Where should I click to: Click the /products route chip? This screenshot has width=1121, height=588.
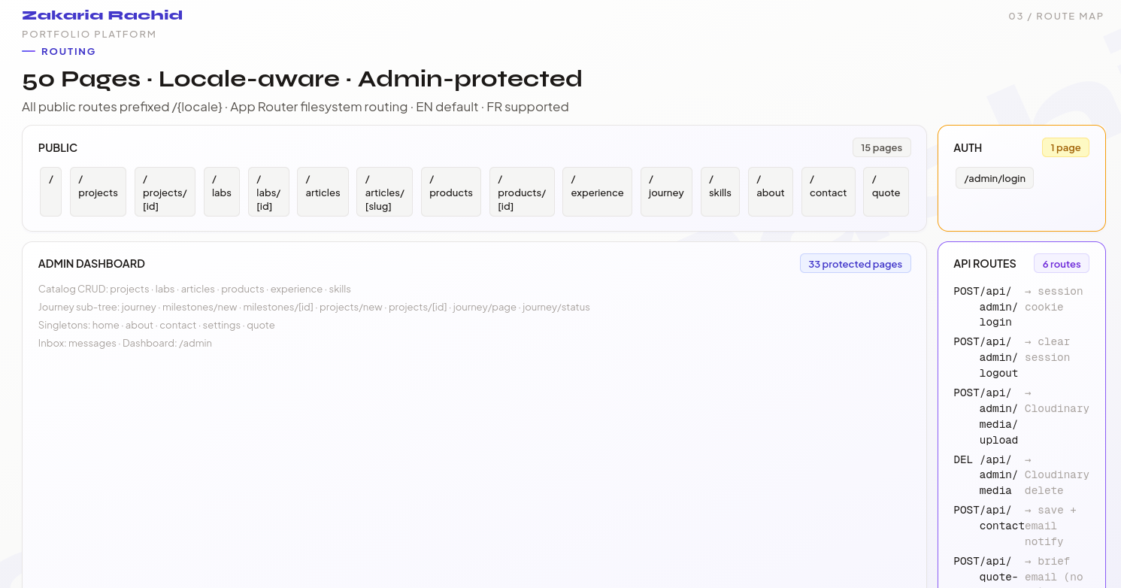tap(451, 192)
